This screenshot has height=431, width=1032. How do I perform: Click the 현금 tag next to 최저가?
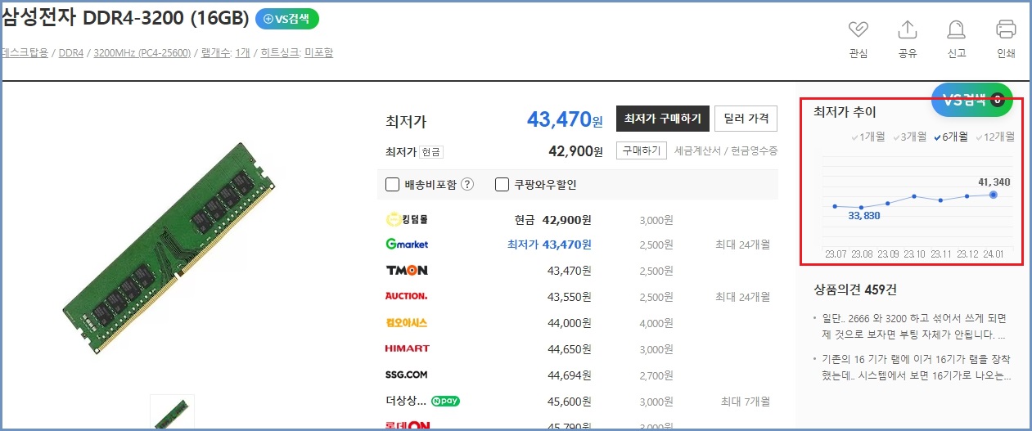click(x=431, y=151)
